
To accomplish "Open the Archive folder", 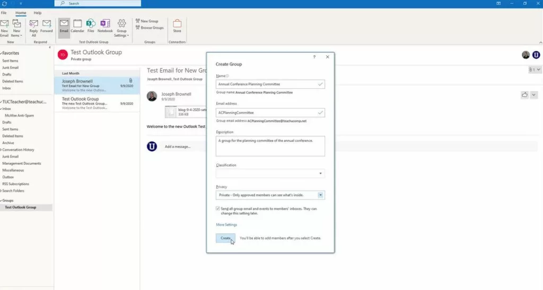I will (8, 143).
